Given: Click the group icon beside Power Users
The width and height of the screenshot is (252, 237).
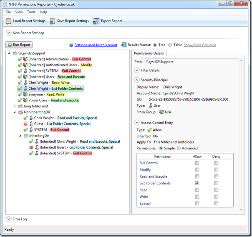Looking at the screenshot, I should 25,100.
